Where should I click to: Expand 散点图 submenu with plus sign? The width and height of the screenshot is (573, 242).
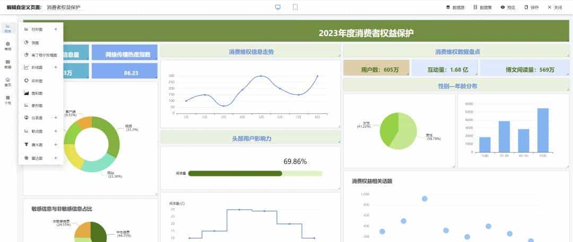[56, 131]
